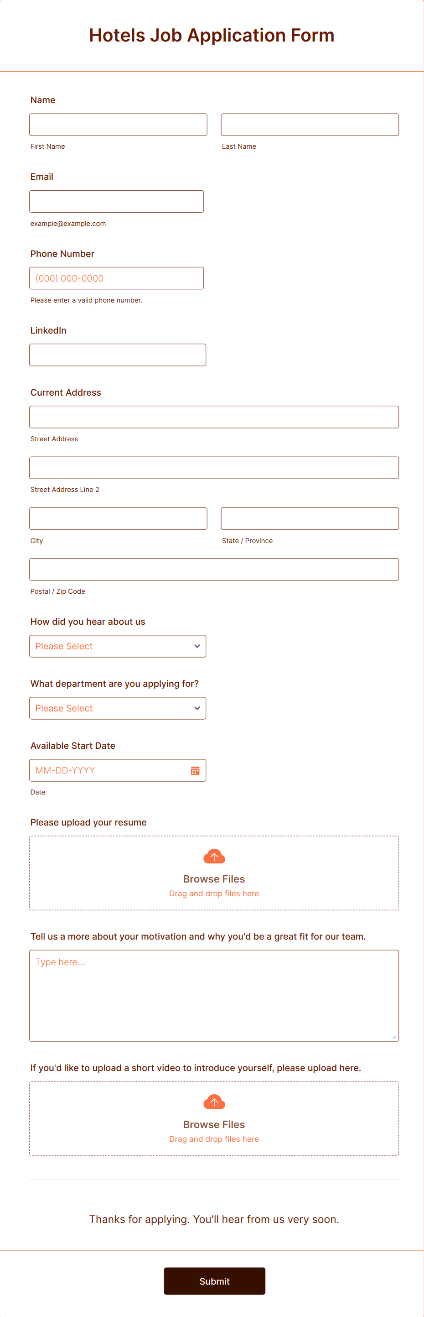Select the 'Please Select' department combo box
The width and height of the screenshot is (424, 1317).
(x=118, y=708)
